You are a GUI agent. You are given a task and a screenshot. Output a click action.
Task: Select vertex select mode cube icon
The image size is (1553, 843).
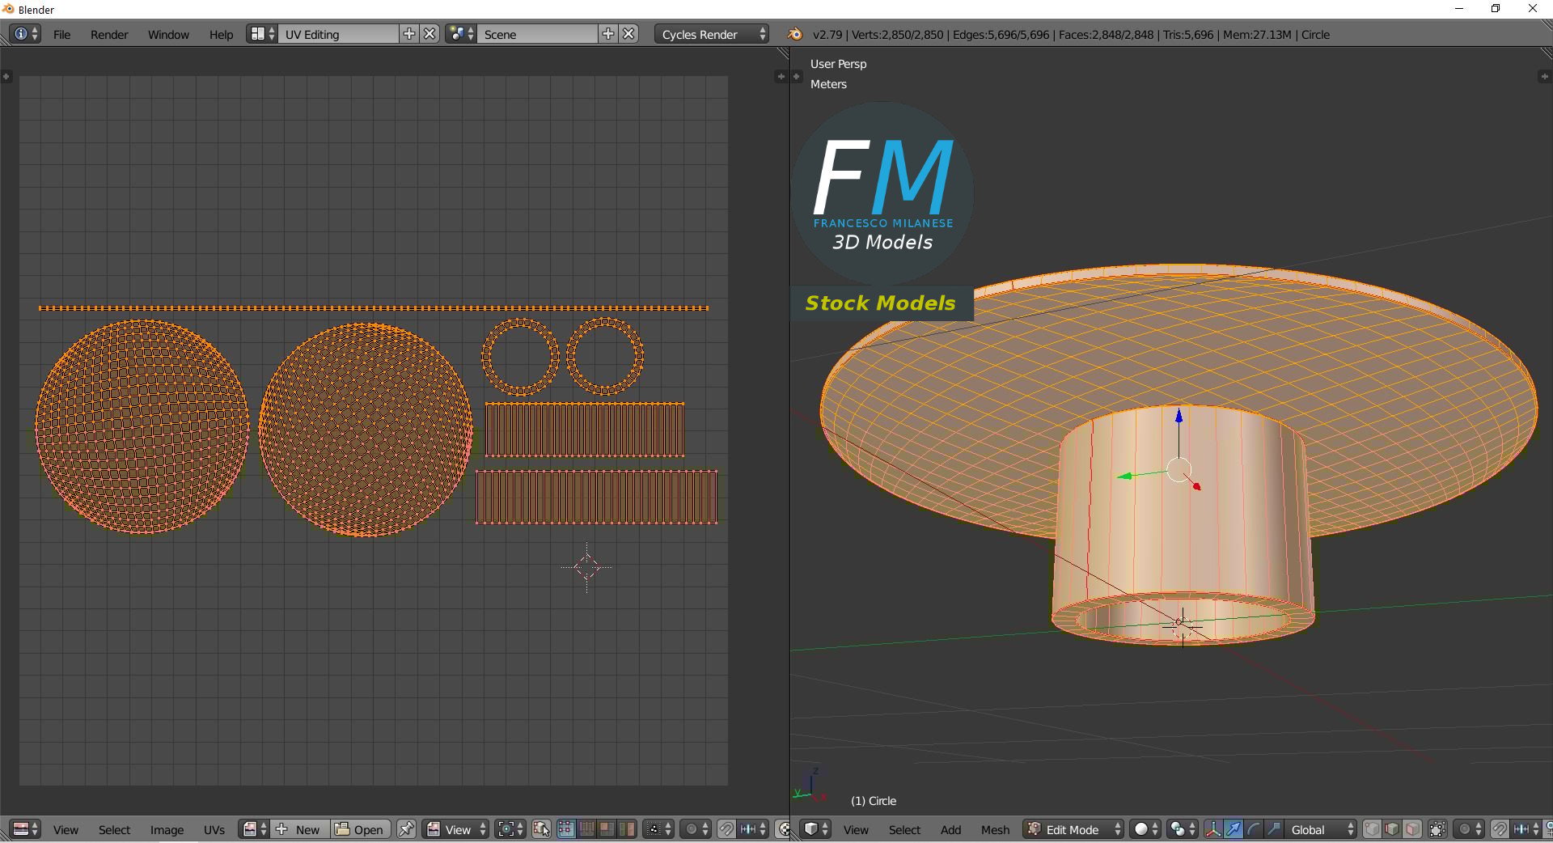(1373, 829)
